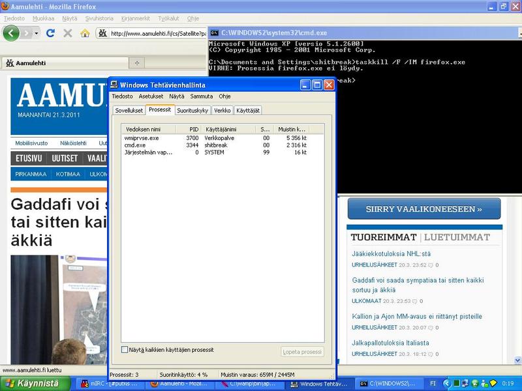
Task: Click the Lopeta prosessi button
Action: [302, 352]
